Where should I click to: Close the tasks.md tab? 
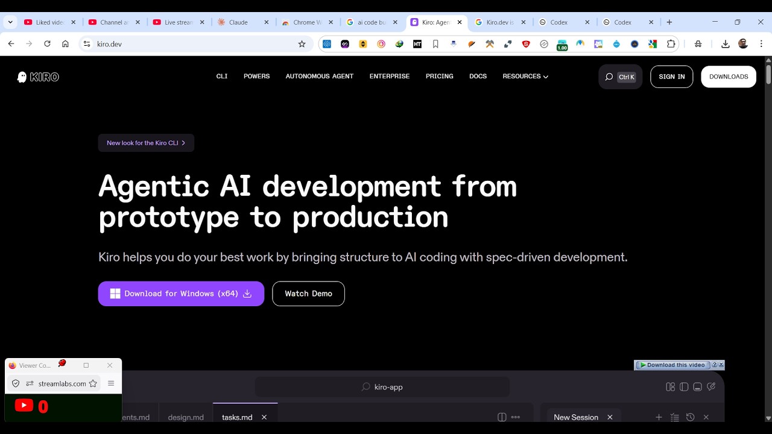pyautogui.click(x=264, y=417)
